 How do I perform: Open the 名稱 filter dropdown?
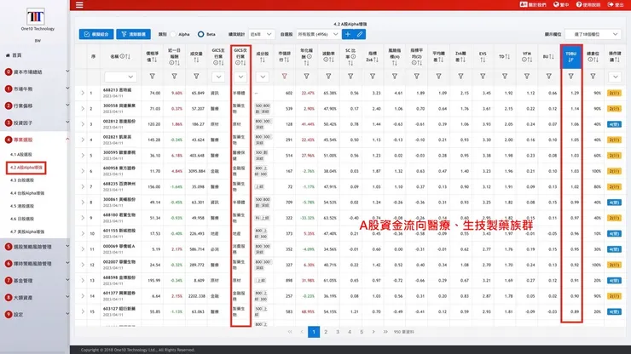(120, 77)
